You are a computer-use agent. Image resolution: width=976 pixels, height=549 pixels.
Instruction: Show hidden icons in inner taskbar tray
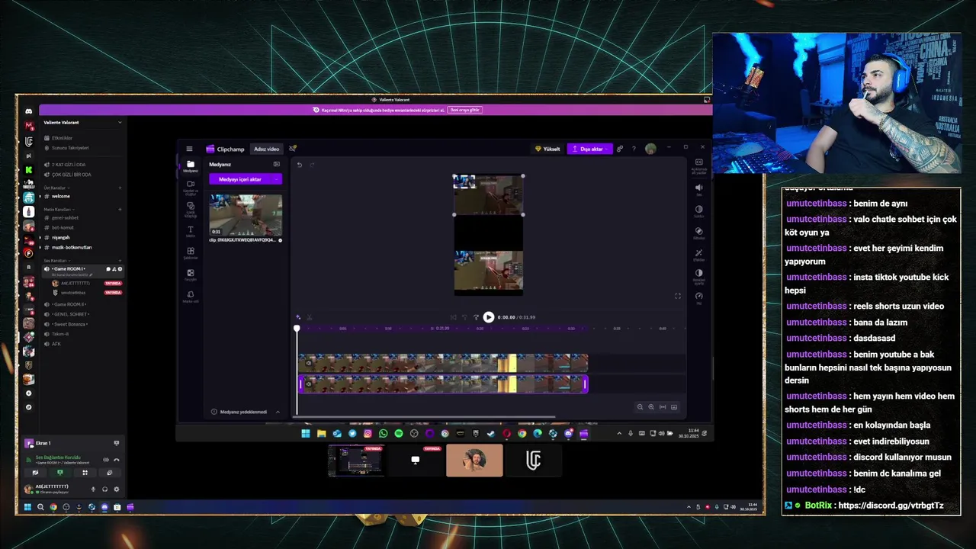pyautogui.click(x=619, y=433)
